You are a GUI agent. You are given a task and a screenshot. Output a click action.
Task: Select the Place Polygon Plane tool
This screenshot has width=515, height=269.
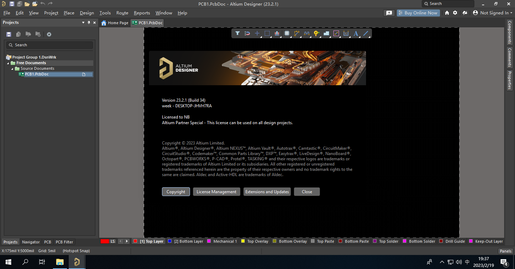(x=326, y=33)
